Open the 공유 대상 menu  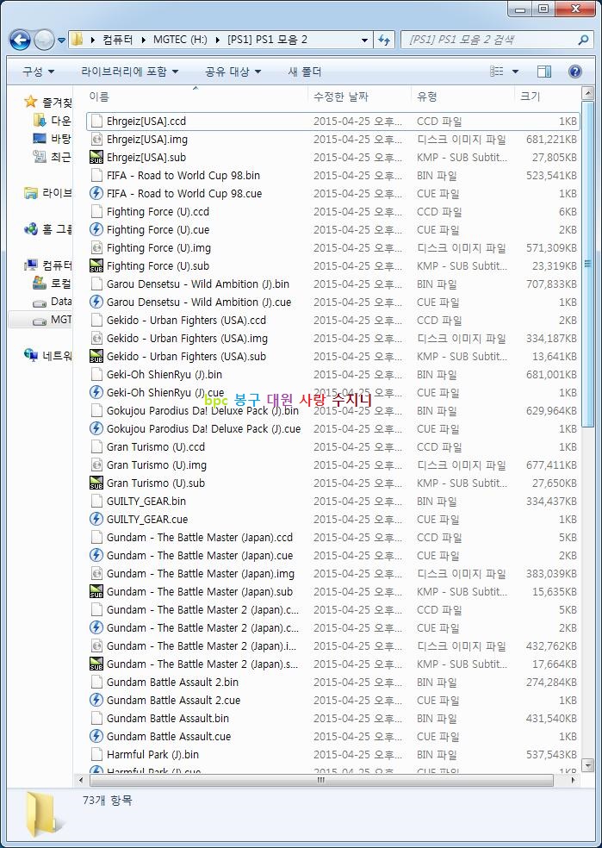coord(233,72)
